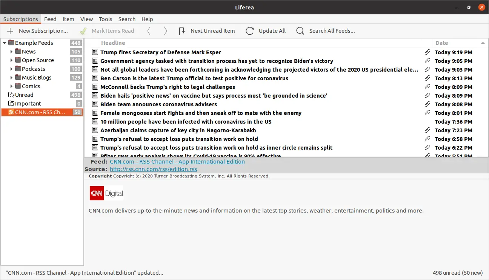Sort items by the Date column header
Image resolution: width=489 pixels, height=280 pixels.
pos(460,43)
